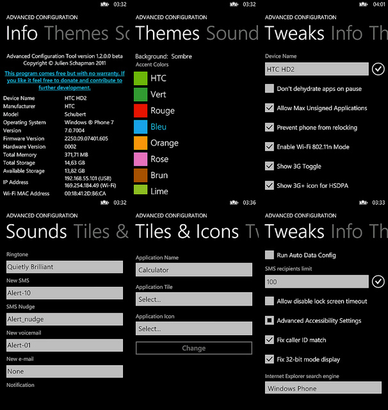Enable Don't dehydrate apps on pause
This screenshot has height=410, width=388.
270,89
